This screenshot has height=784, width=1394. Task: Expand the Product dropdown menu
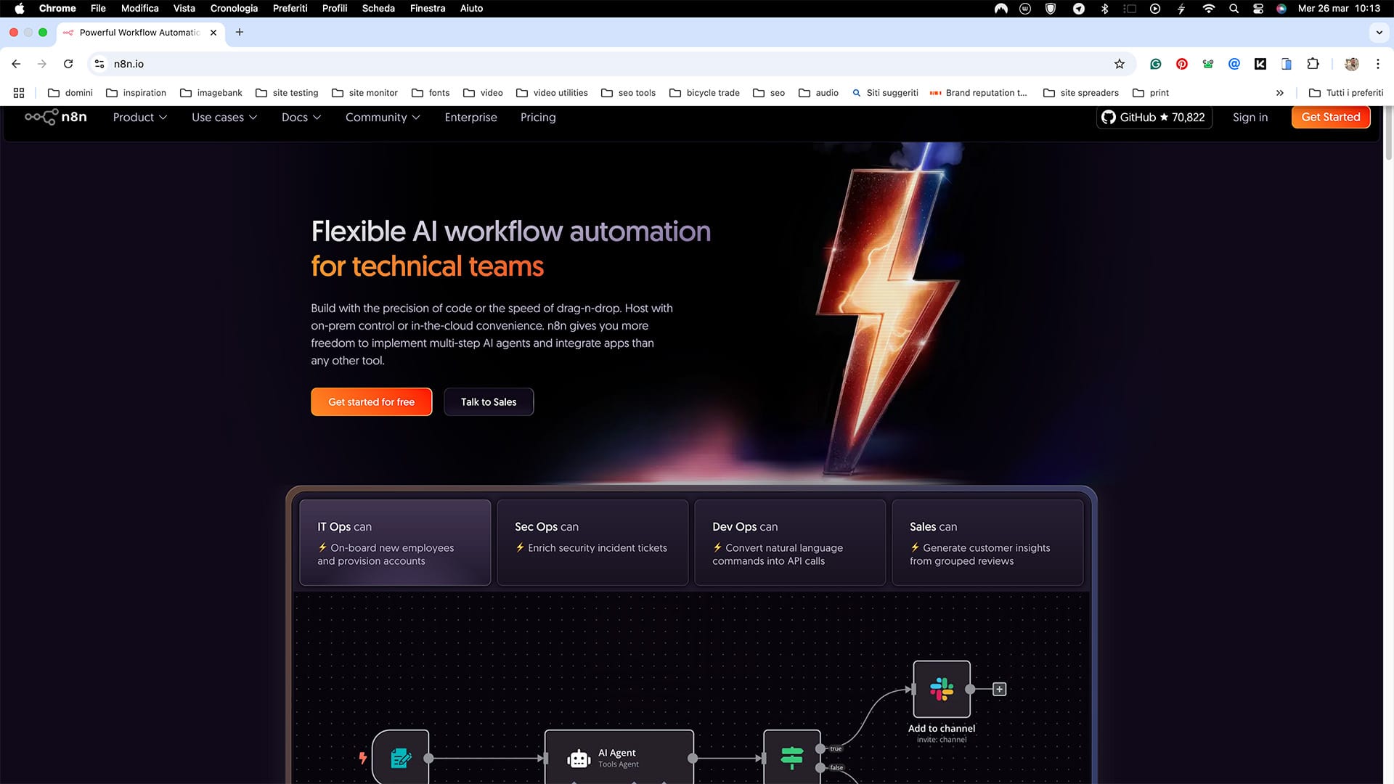click(x=139, y=117)
